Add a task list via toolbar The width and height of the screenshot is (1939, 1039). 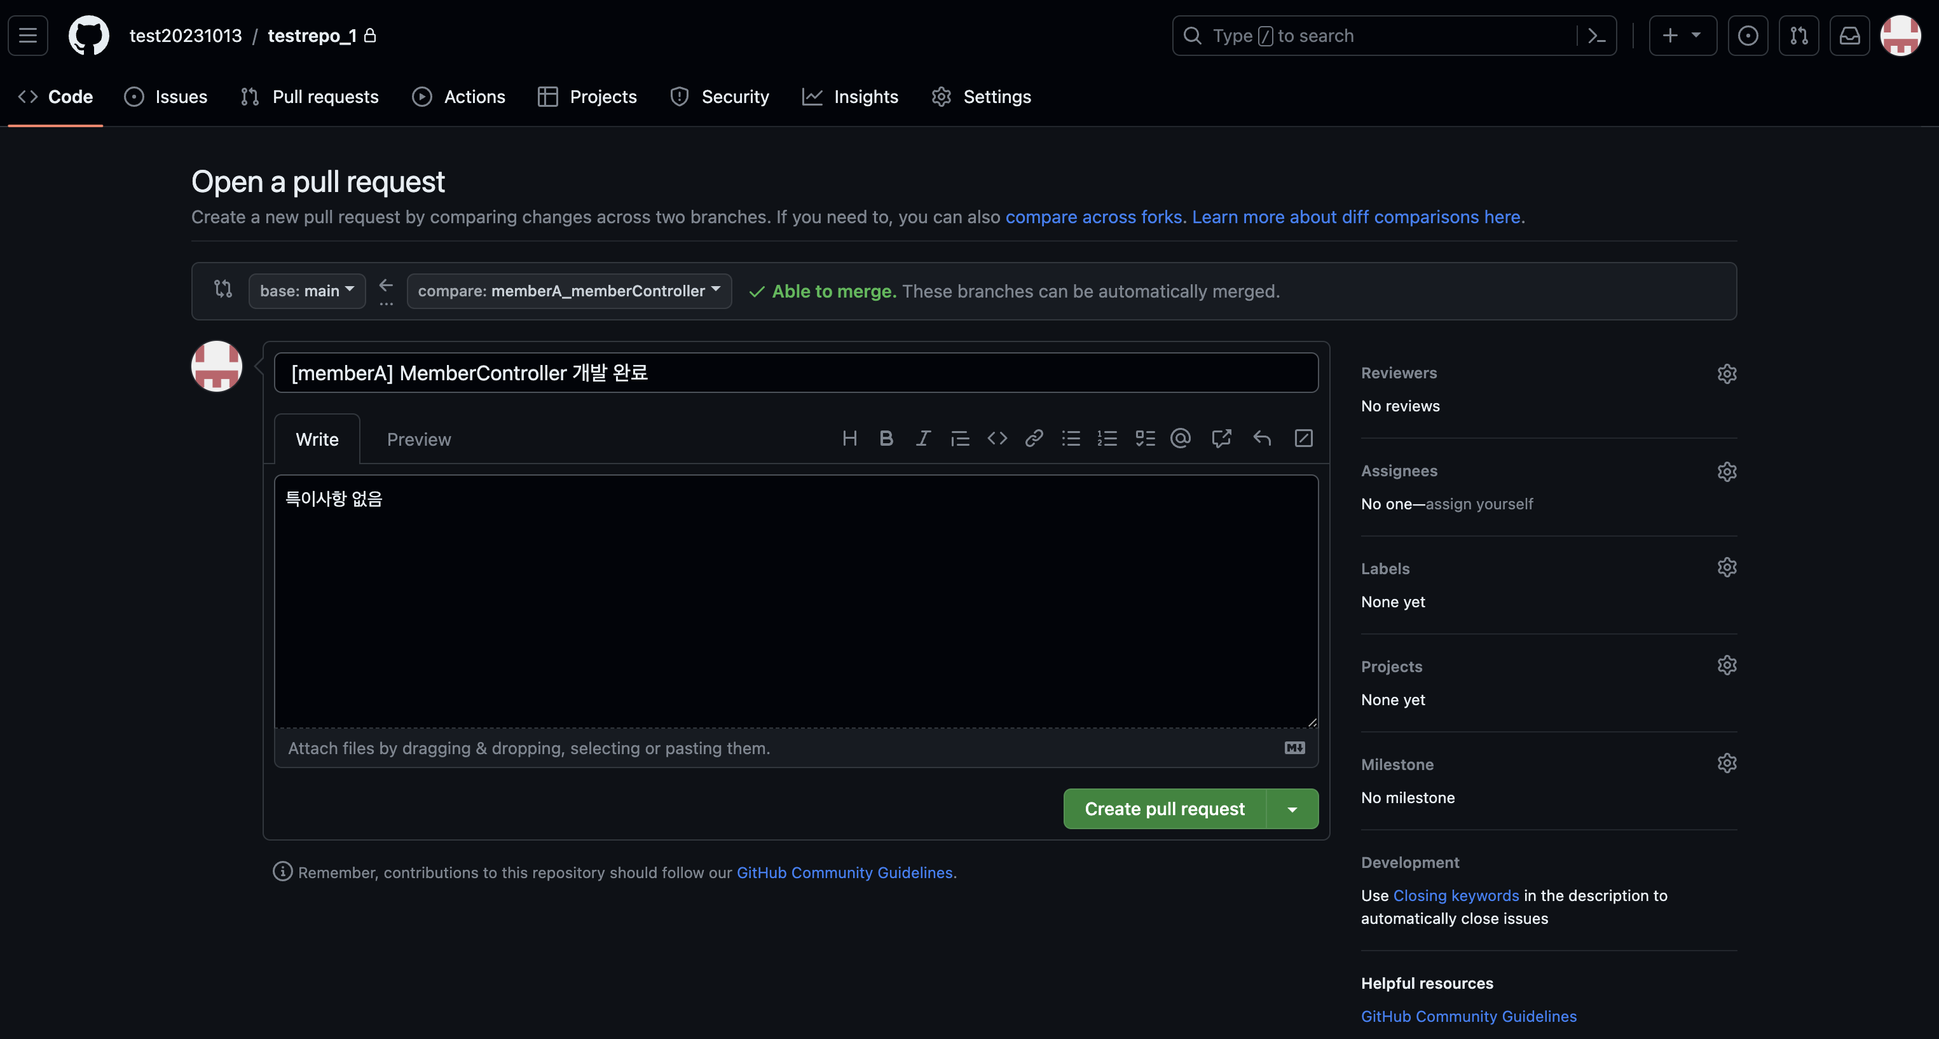pos(1144,438)
